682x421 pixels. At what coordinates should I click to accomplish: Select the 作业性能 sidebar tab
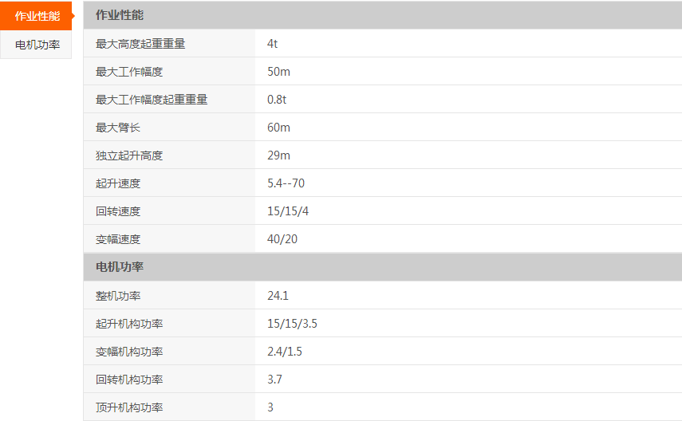(37, 16)
